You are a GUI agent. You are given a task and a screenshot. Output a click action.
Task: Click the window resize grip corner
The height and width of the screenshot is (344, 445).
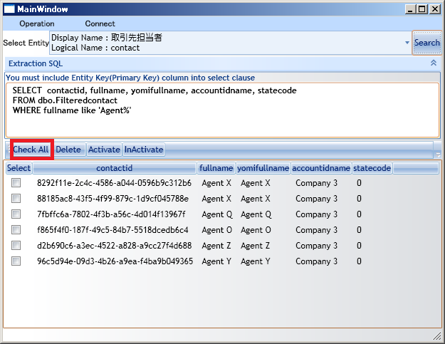(437, 336)
